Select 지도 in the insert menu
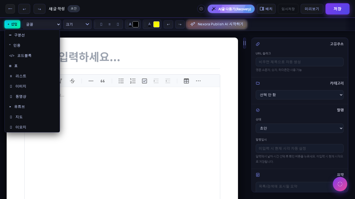 (x=32, y=117)
